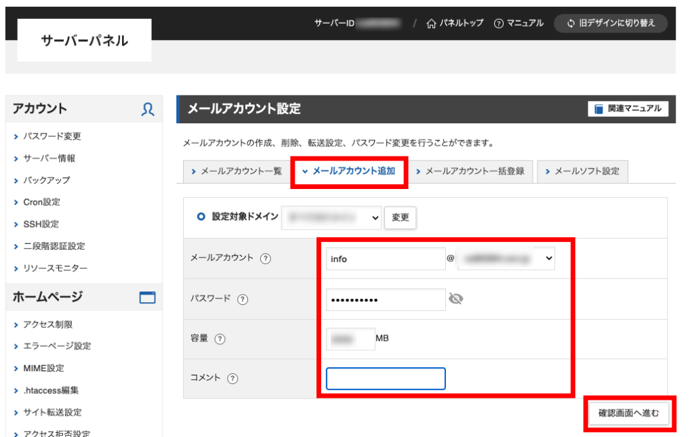The image size is (694, 437).
Task: Open リソースモニター in sidebar
Action: [56, 268]
